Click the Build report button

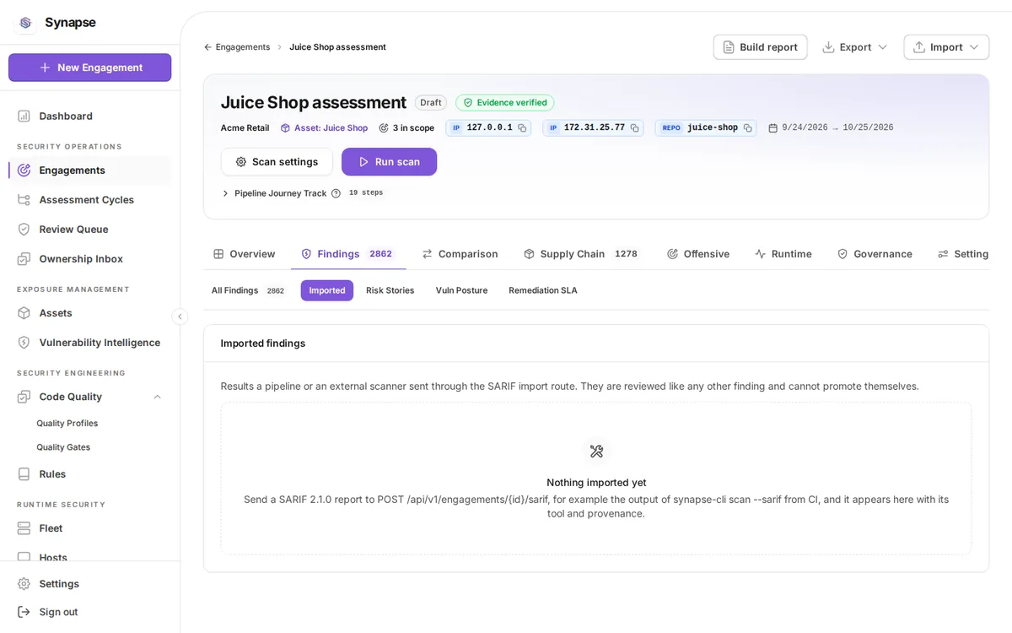[760, 47]
